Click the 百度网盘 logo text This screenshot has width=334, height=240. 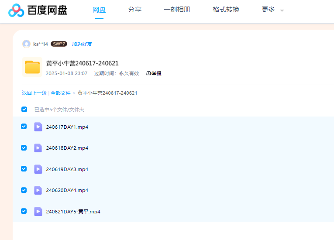click(x=47, y=10)
